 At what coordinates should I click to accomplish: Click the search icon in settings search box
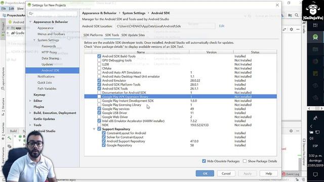[x=31, y=14]
